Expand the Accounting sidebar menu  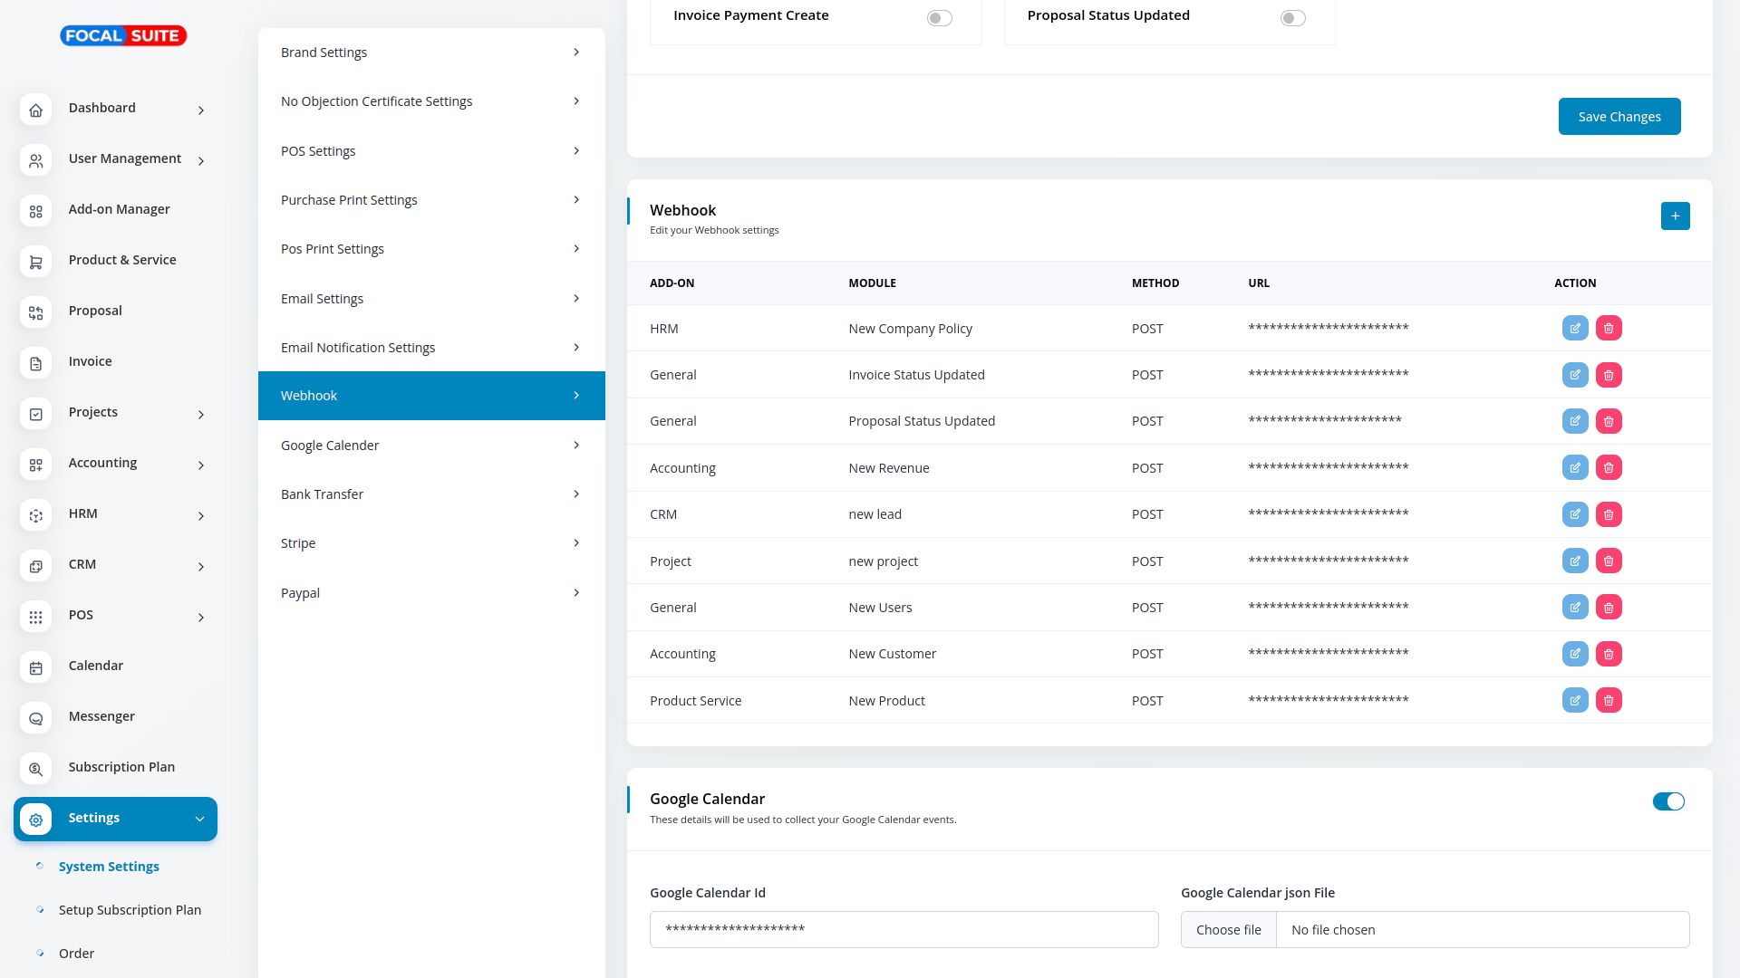[x=200, y=465]
